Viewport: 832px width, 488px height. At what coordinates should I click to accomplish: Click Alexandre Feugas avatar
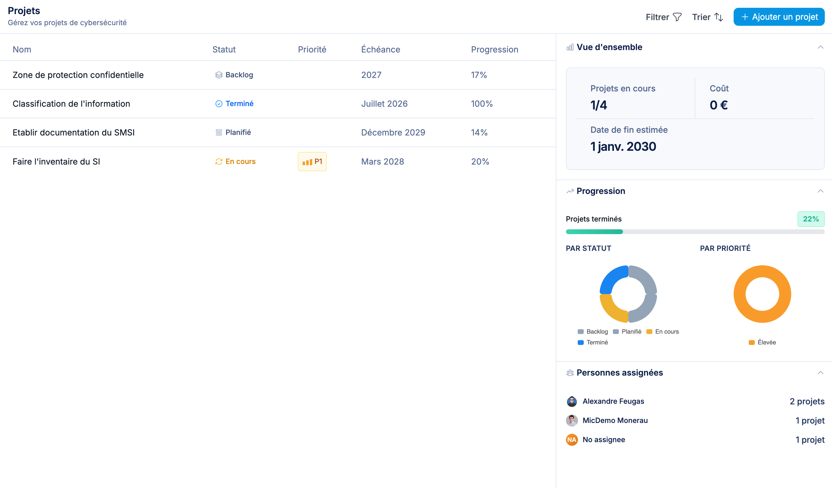[571, 401]
